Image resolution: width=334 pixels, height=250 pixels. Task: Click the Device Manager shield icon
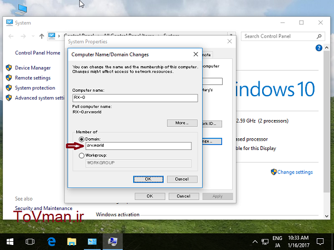click(9, 68)
